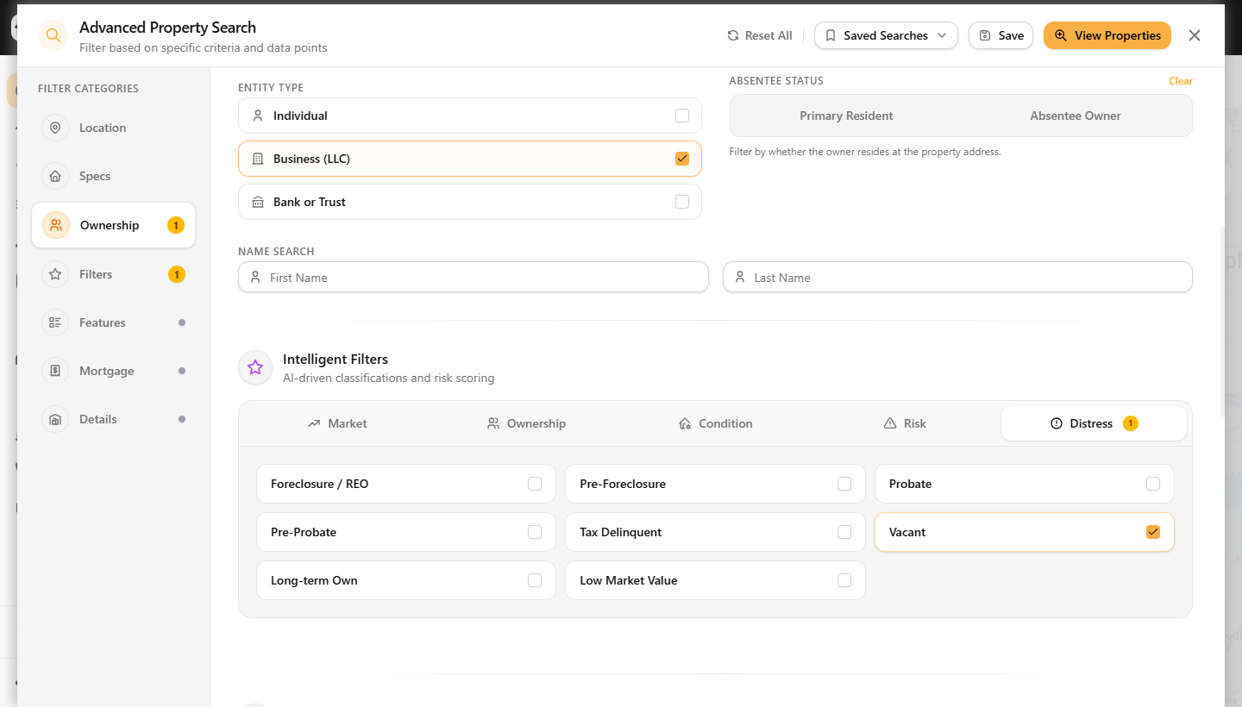Enable the Tax Delinquent checkbox
Viewport: 1242px width, 707px height.
(x=844, y=532)
